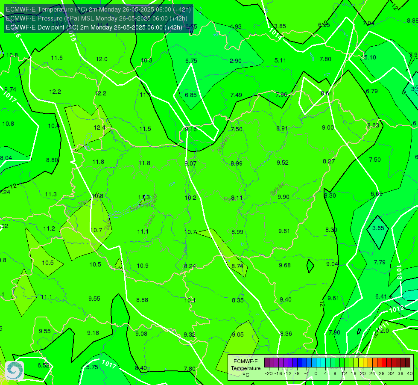
Task: Click the 6.52 temperature value
Action: coord(44,365)
